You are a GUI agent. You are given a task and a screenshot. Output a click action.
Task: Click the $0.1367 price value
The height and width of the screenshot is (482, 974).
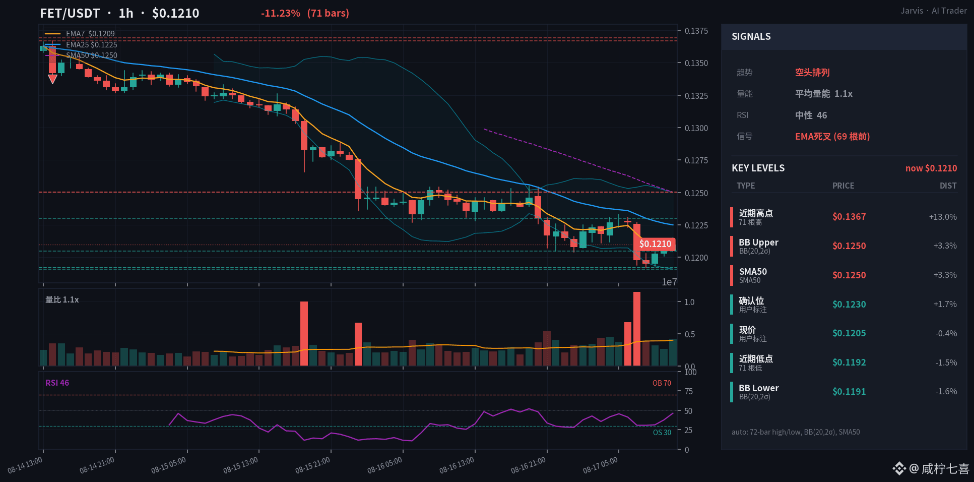(849, 217)
